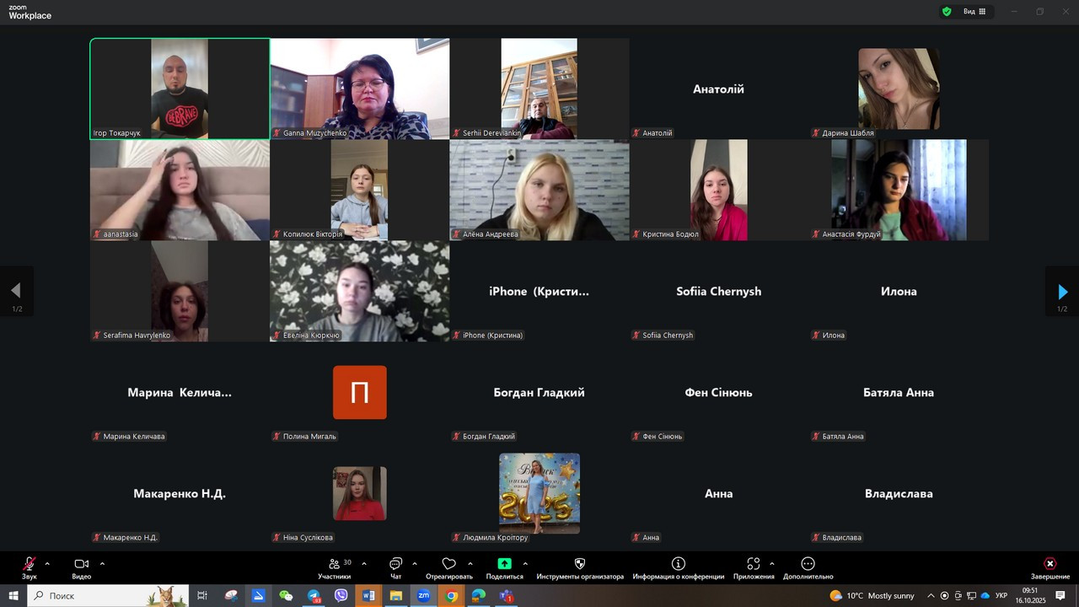This screenshot has width=1079, height=607.
Task: Start screen sharing with the green Поделиться button
Action: pyautogui.click(x=504, y=567)
